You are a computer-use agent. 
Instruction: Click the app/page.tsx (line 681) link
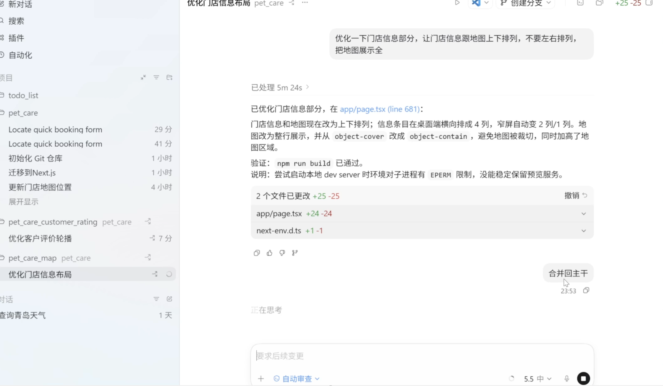coord(380,109)
